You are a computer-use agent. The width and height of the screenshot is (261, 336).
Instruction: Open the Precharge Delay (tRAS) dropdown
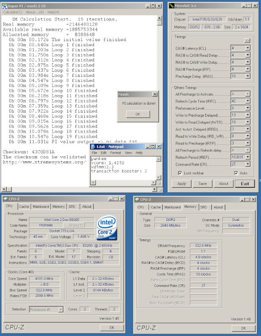(248, 76)
